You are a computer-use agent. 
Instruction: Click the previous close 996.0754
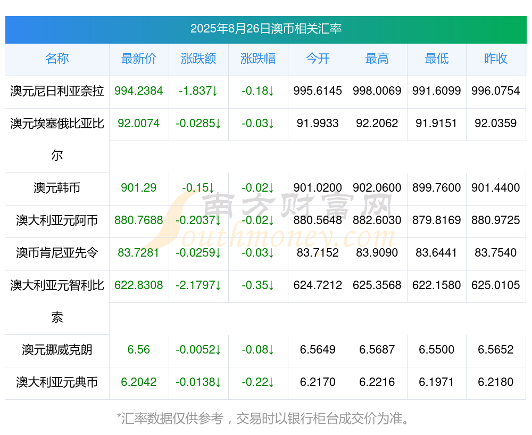tap(496, 91)
